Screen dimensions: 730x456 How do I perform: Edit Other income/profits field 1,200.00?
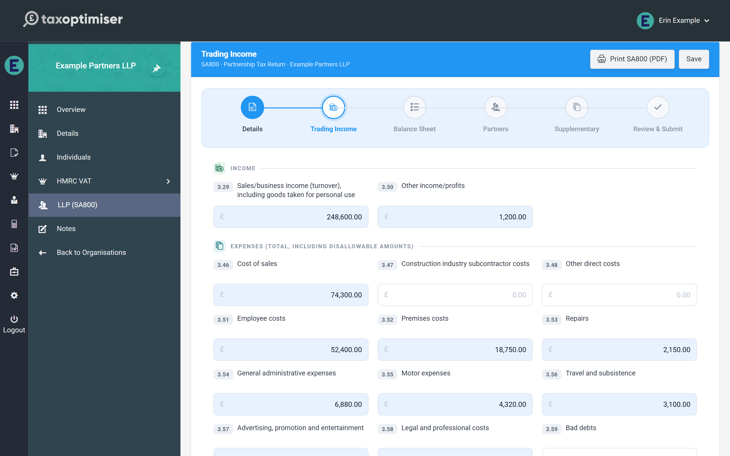455,217
